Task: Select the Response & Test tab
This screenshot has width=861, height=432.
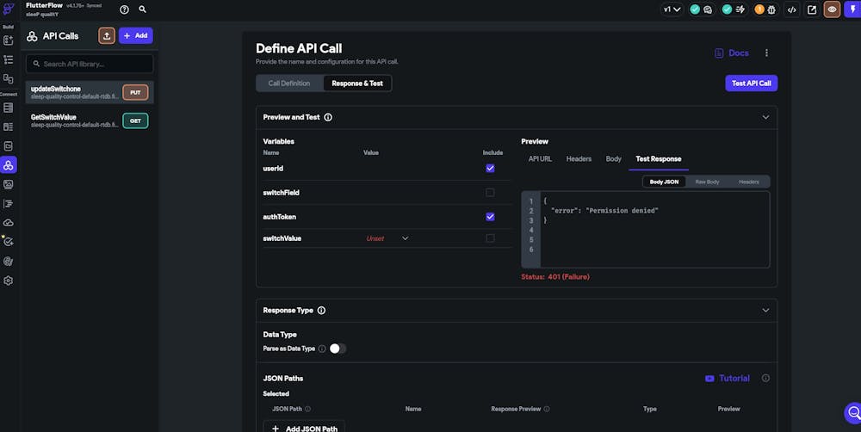Action: tap(357, 83)
